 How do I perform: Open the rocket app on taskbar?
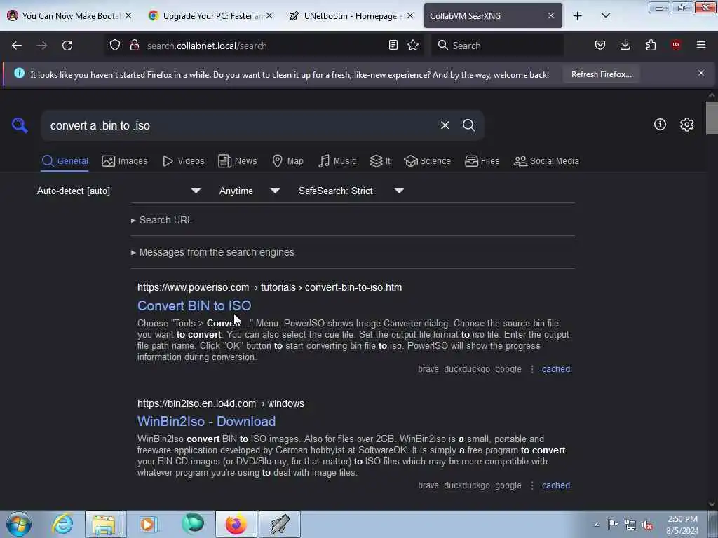[280, 524]
